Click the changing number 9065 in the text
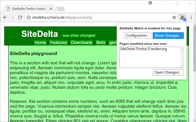The width and height of the screenshot is (196, 122). [120, 101]
